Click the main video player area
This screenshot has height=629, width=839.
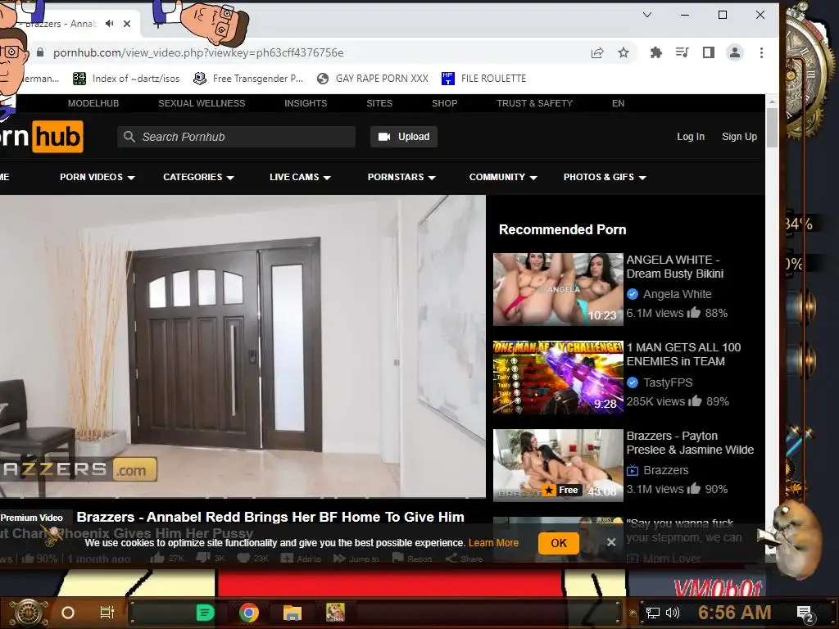point(243,346)
